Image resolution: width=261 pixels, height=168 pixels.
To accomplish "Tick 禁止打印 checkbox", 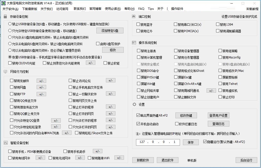I will click(220, 97).
